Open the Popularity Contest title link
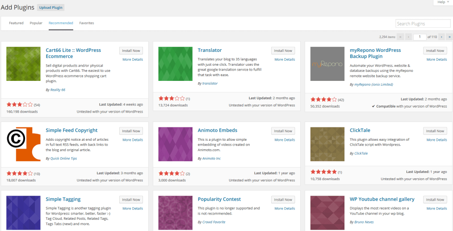This screenshot has height=231, width=453. tap(219, 199)
